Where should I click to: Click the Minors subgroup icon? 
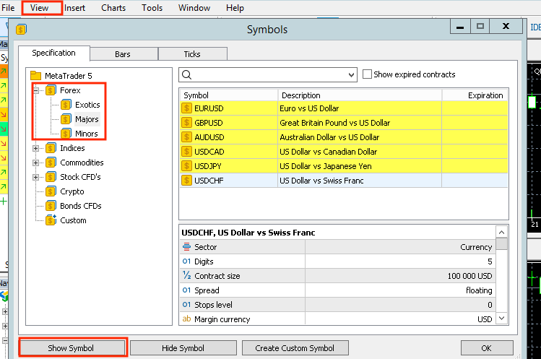tap(66, 133)
